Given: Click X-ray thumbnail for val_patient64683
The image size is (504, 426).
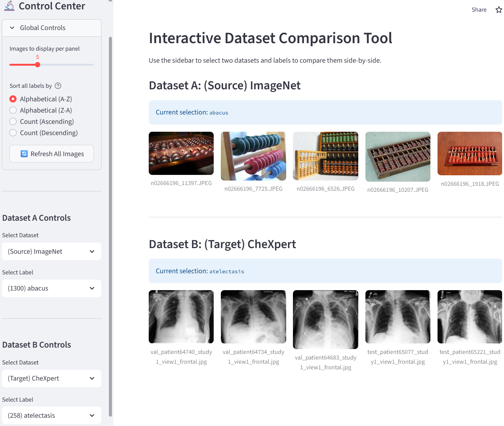Looking at the screenshot, I should pos(326,319).
